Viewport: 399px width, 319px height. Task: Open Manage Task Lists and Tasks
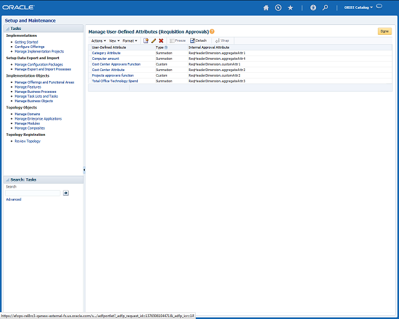tap(36, 96)
